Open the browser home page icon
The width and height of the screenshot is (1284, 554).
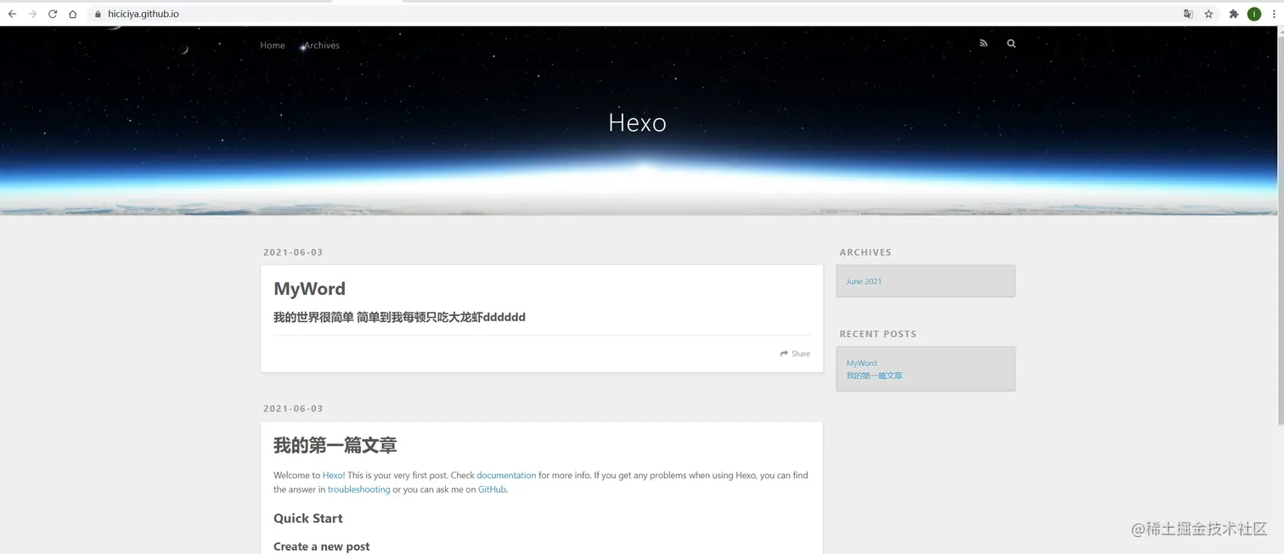[x=73, y=14]
